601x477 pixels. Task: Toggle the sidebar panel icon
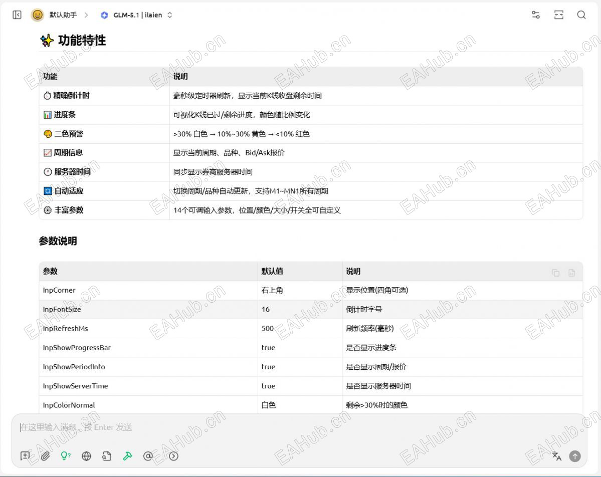(x=17, y=15)
